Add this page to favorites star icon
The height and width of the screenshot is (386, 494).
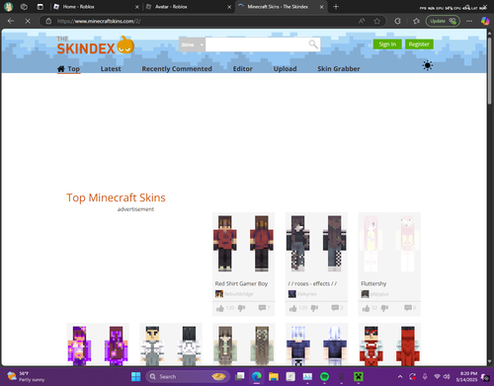pos(377,21)
